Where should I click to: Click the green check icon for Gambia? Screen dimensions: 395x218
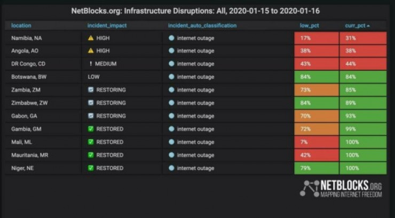tap(91, 129)
